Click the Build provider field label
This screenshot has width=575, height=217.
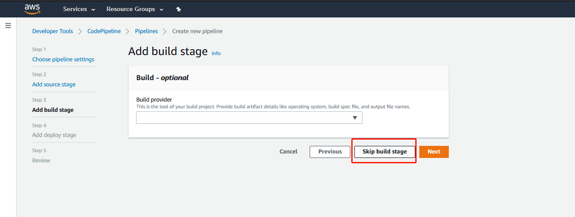click(x=154, y=99)
